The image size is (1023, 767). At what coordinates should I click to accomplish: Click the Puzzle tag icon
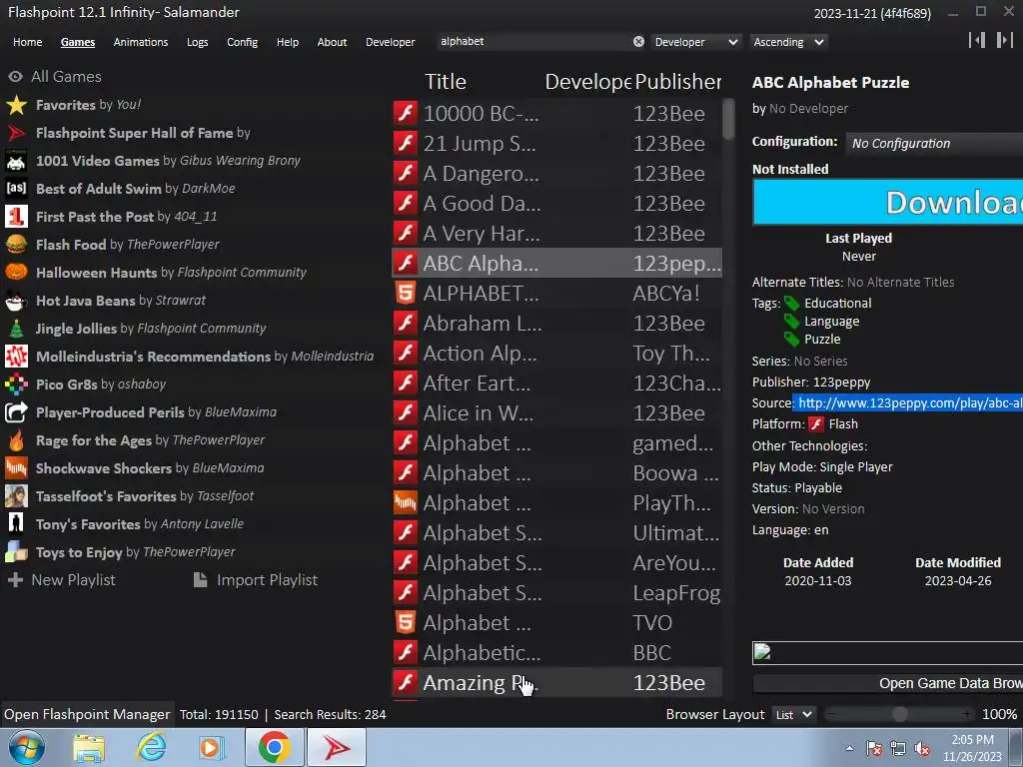coord(791,340)
